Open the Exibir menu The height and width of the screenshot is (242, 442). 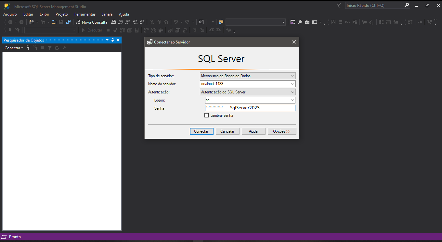click(x=45, y=14)
